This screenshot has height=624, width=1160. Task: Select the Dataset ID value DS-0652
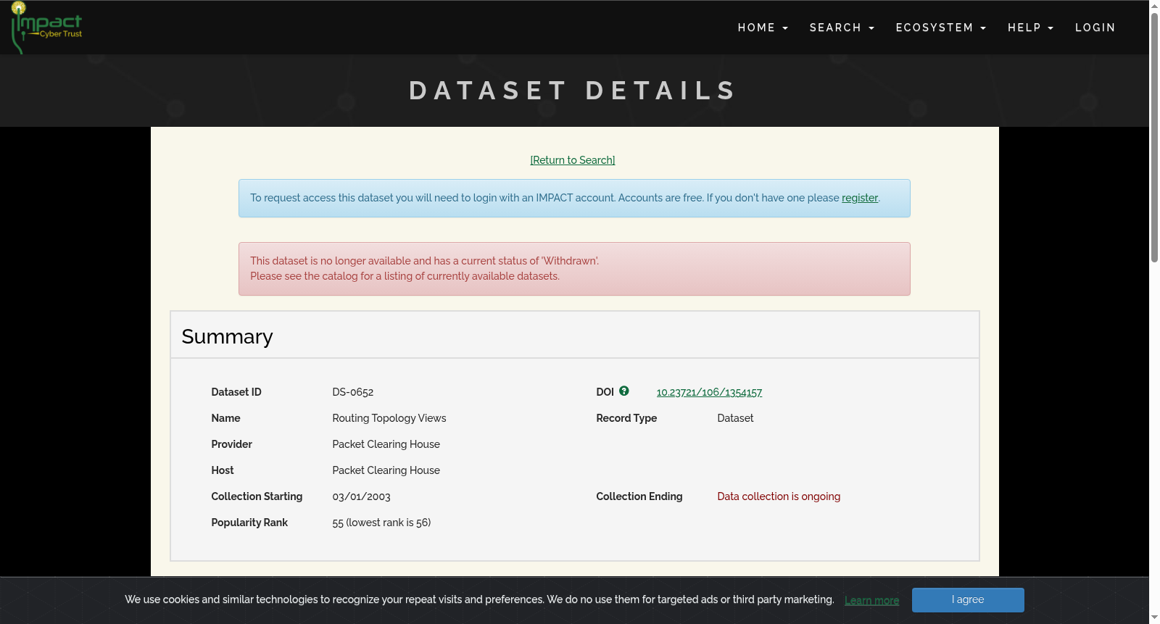coord(353,392)
